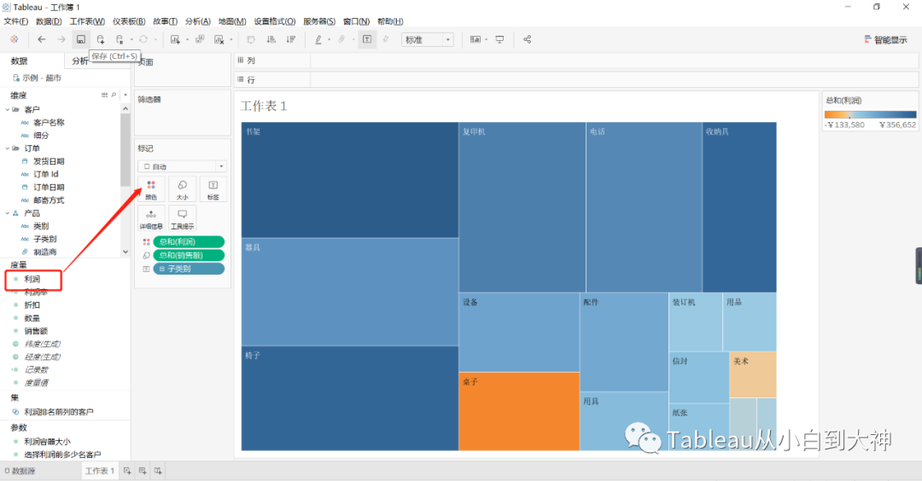922x481 pixels.
Task: Click the highlight pen icon
Action: 318,39
